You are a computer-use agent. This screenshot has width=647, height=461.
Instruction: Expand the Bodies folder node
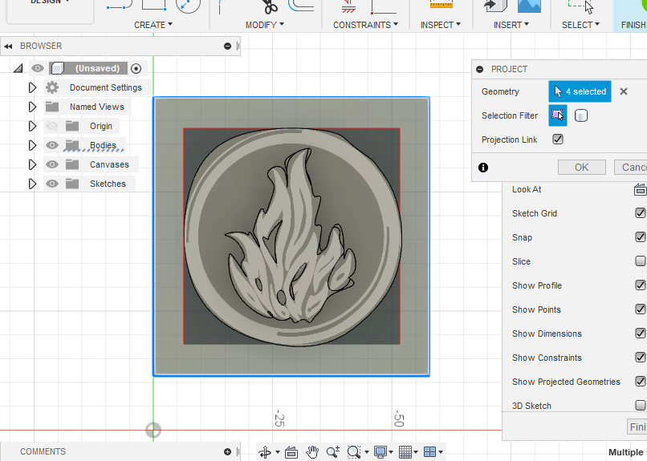[x=32, y=145]
